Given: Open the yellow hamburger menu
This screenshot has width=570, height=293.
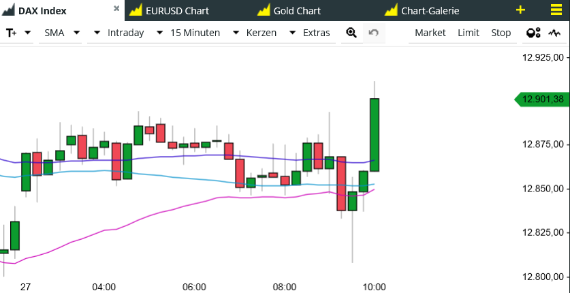Looking at the screenshot, I should 556,10.
